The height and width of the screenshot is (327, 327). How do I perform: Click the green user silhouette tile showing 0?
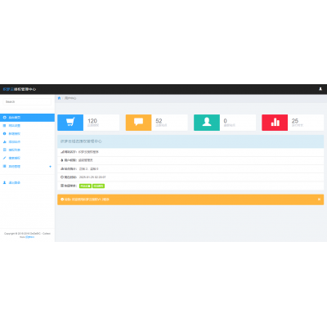click(x=225, y=123)
